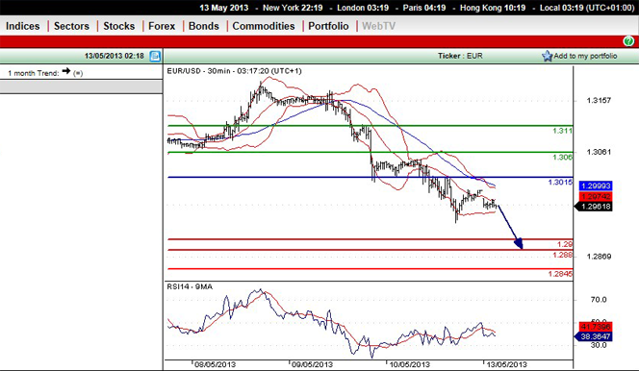Click the red 1.29742 price label
639x371 pixels.
pyautogui.click(x=596, y=196)
